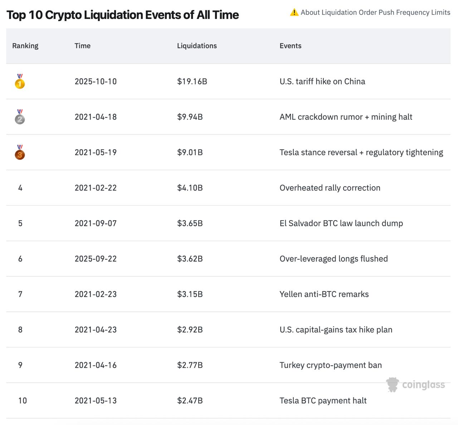Select the U.S. tariff hike on China event
The image size is (458, 425).
pos(322,81)
